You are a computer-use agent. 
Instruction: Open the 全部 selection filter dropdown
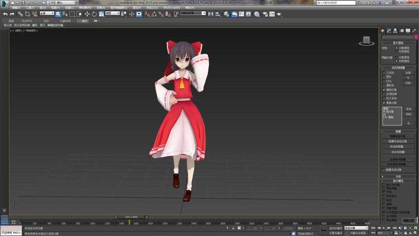(x=47, y=13)
